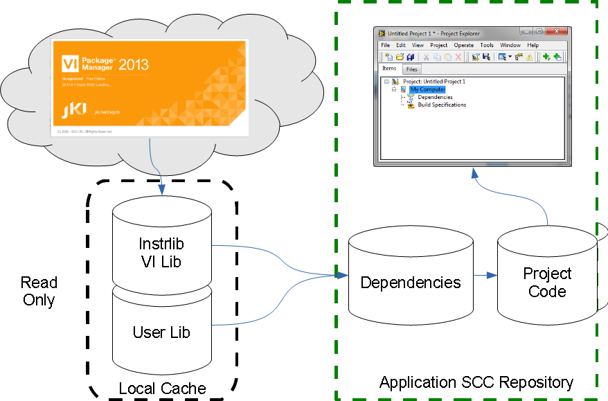The image size is (608, 401).
Task: Open the Edit menu
Action: pyautogui.click(x=400, y=45)
